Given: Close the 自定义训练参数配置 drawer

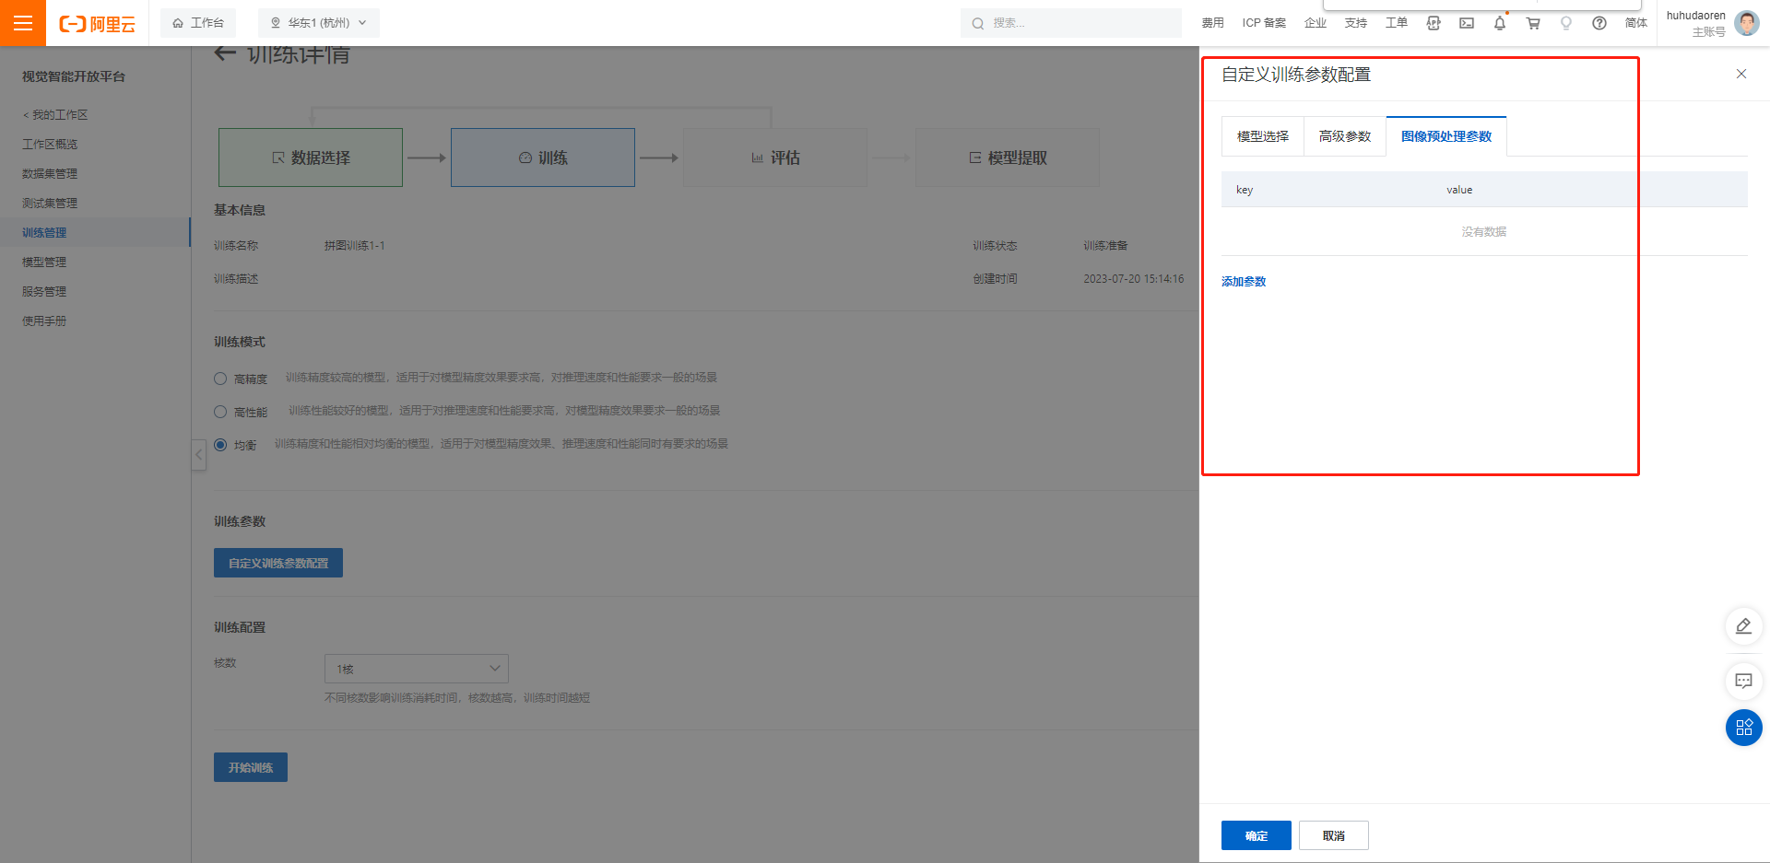Looking at the screenshot, I should [1741, 74].
